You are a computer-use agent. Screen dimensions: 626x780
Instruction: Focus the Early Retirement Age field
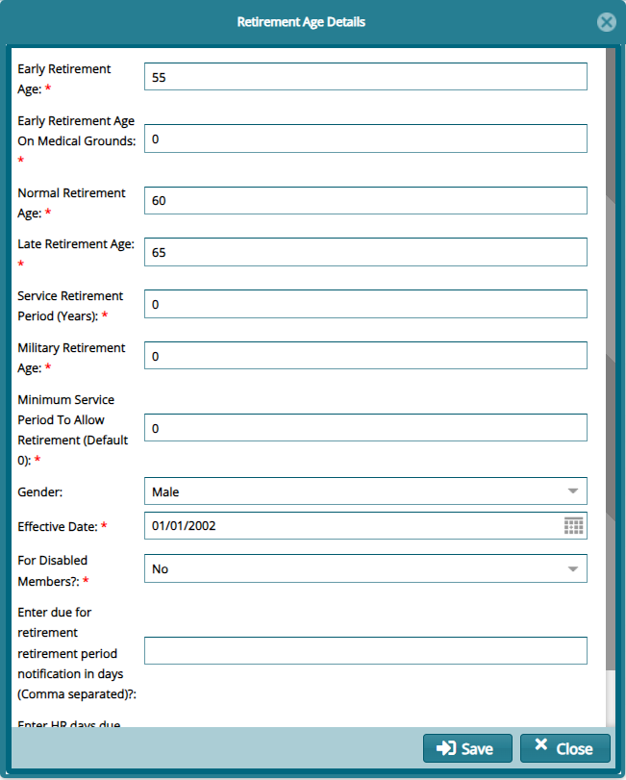tap(365, 77)
